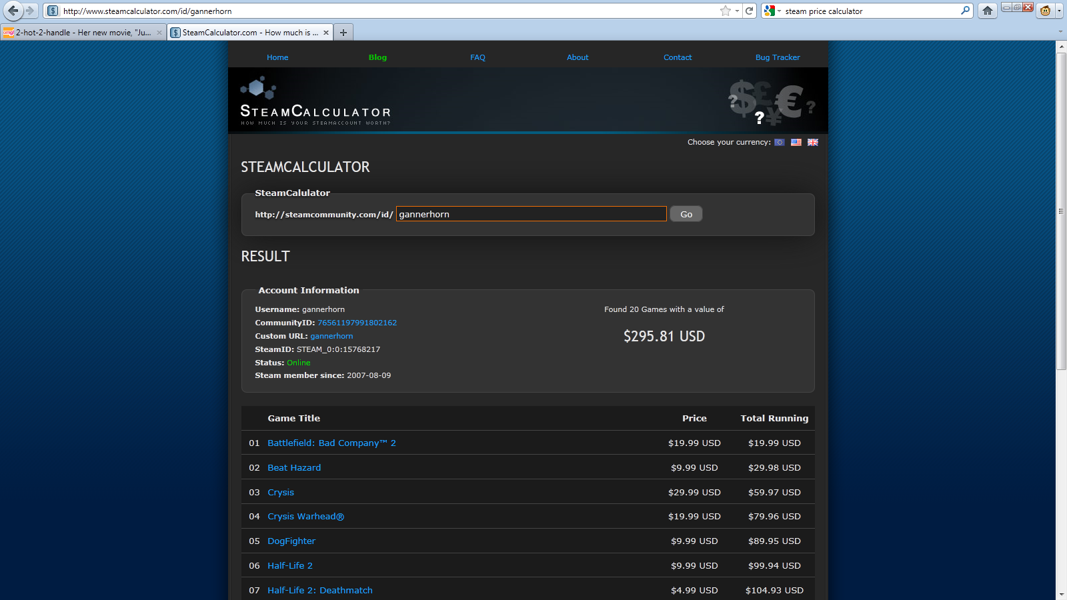This screenshot has height=600, width=1067.
Task: Open the Battlefield: Bad Company 2 link
Action: [x=331, y=443]
